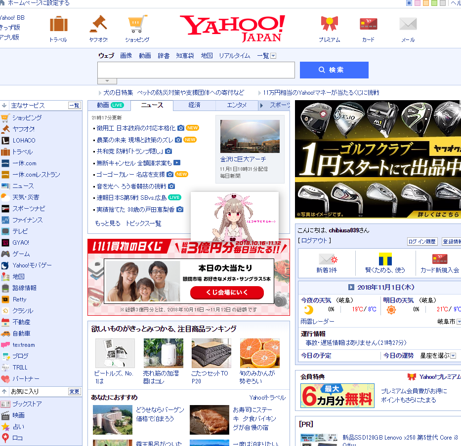Click the ログアウト link

314,240
